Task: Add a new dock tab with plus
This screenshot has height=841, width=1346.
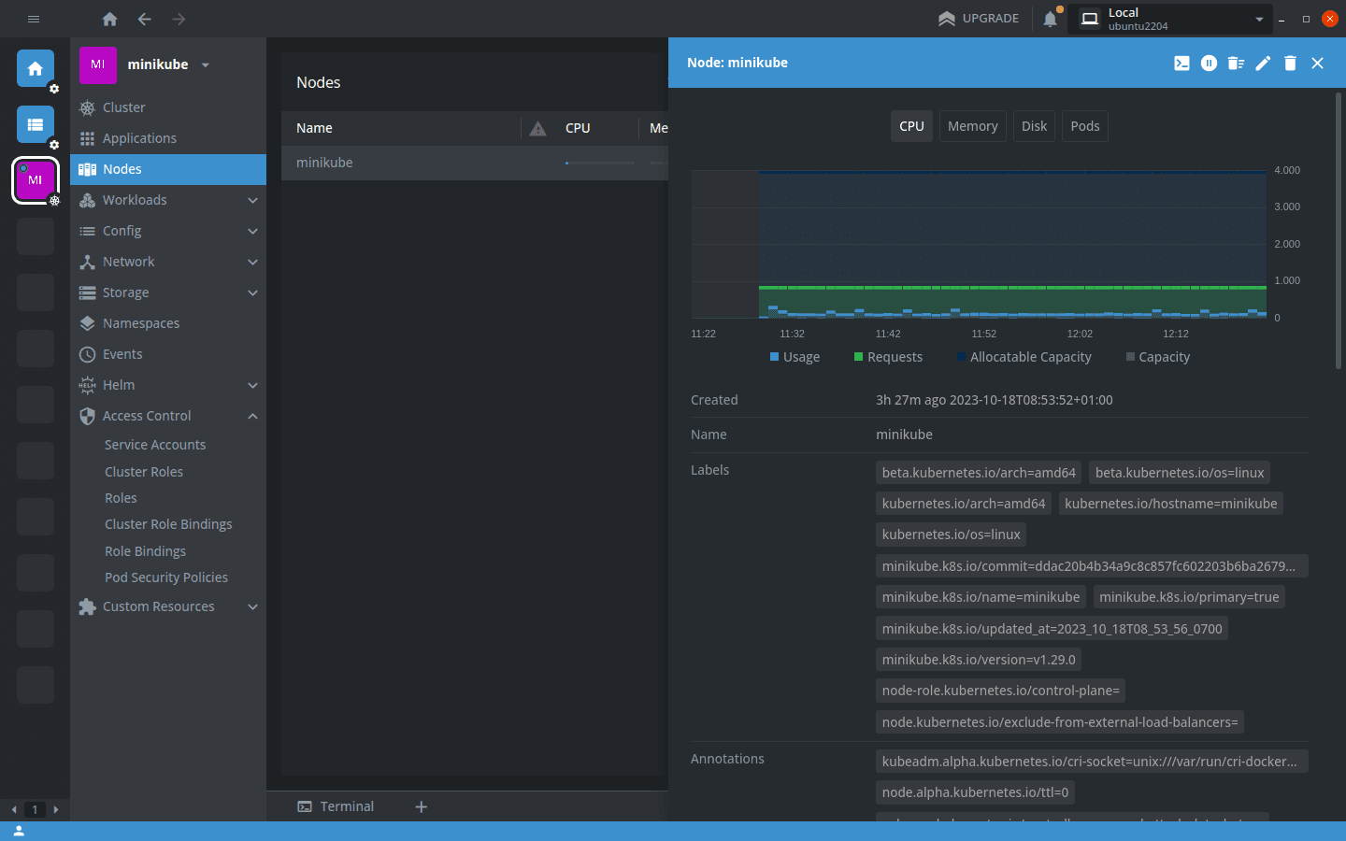Action: pos(422,806)
